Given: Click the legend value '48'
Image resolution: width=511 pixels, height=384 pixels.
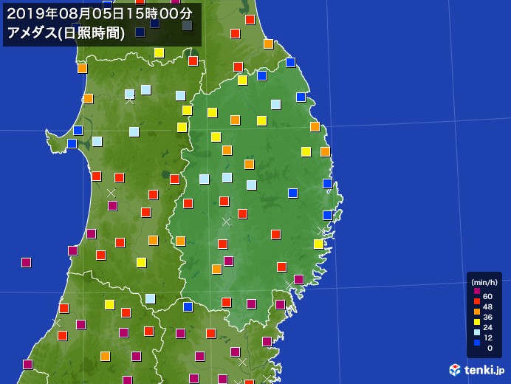Looking at the screenshot, I should (x=487, y=306).
